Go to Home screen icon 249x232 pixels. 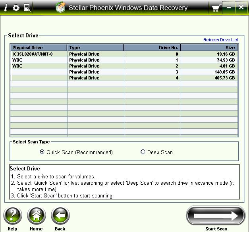tap(36, 217)
